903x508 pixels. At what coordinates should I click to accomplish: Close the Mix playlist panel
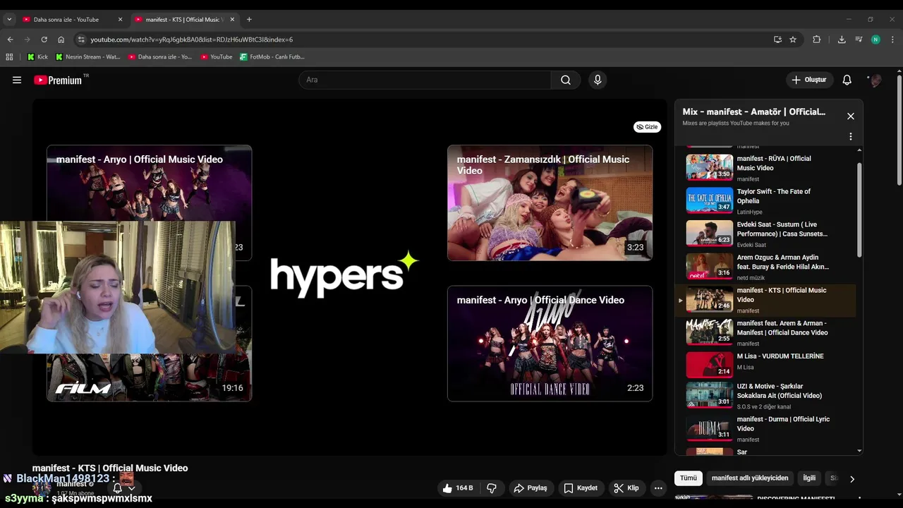coord(850,116)
